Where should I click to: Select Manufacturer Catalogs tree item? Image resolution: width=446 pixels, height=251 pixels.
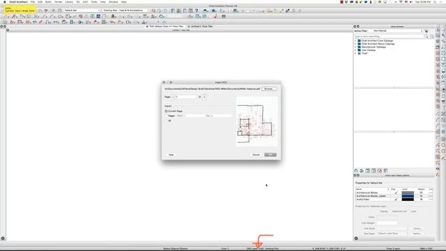[374, 47]
